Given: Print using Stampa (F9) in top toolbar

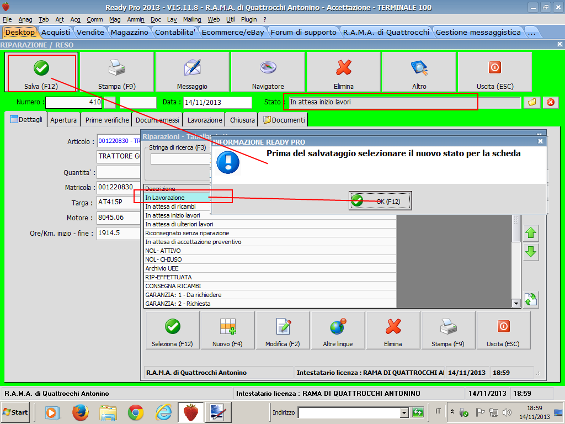Looking at the screenshot, I should click(x=117, y=72).
